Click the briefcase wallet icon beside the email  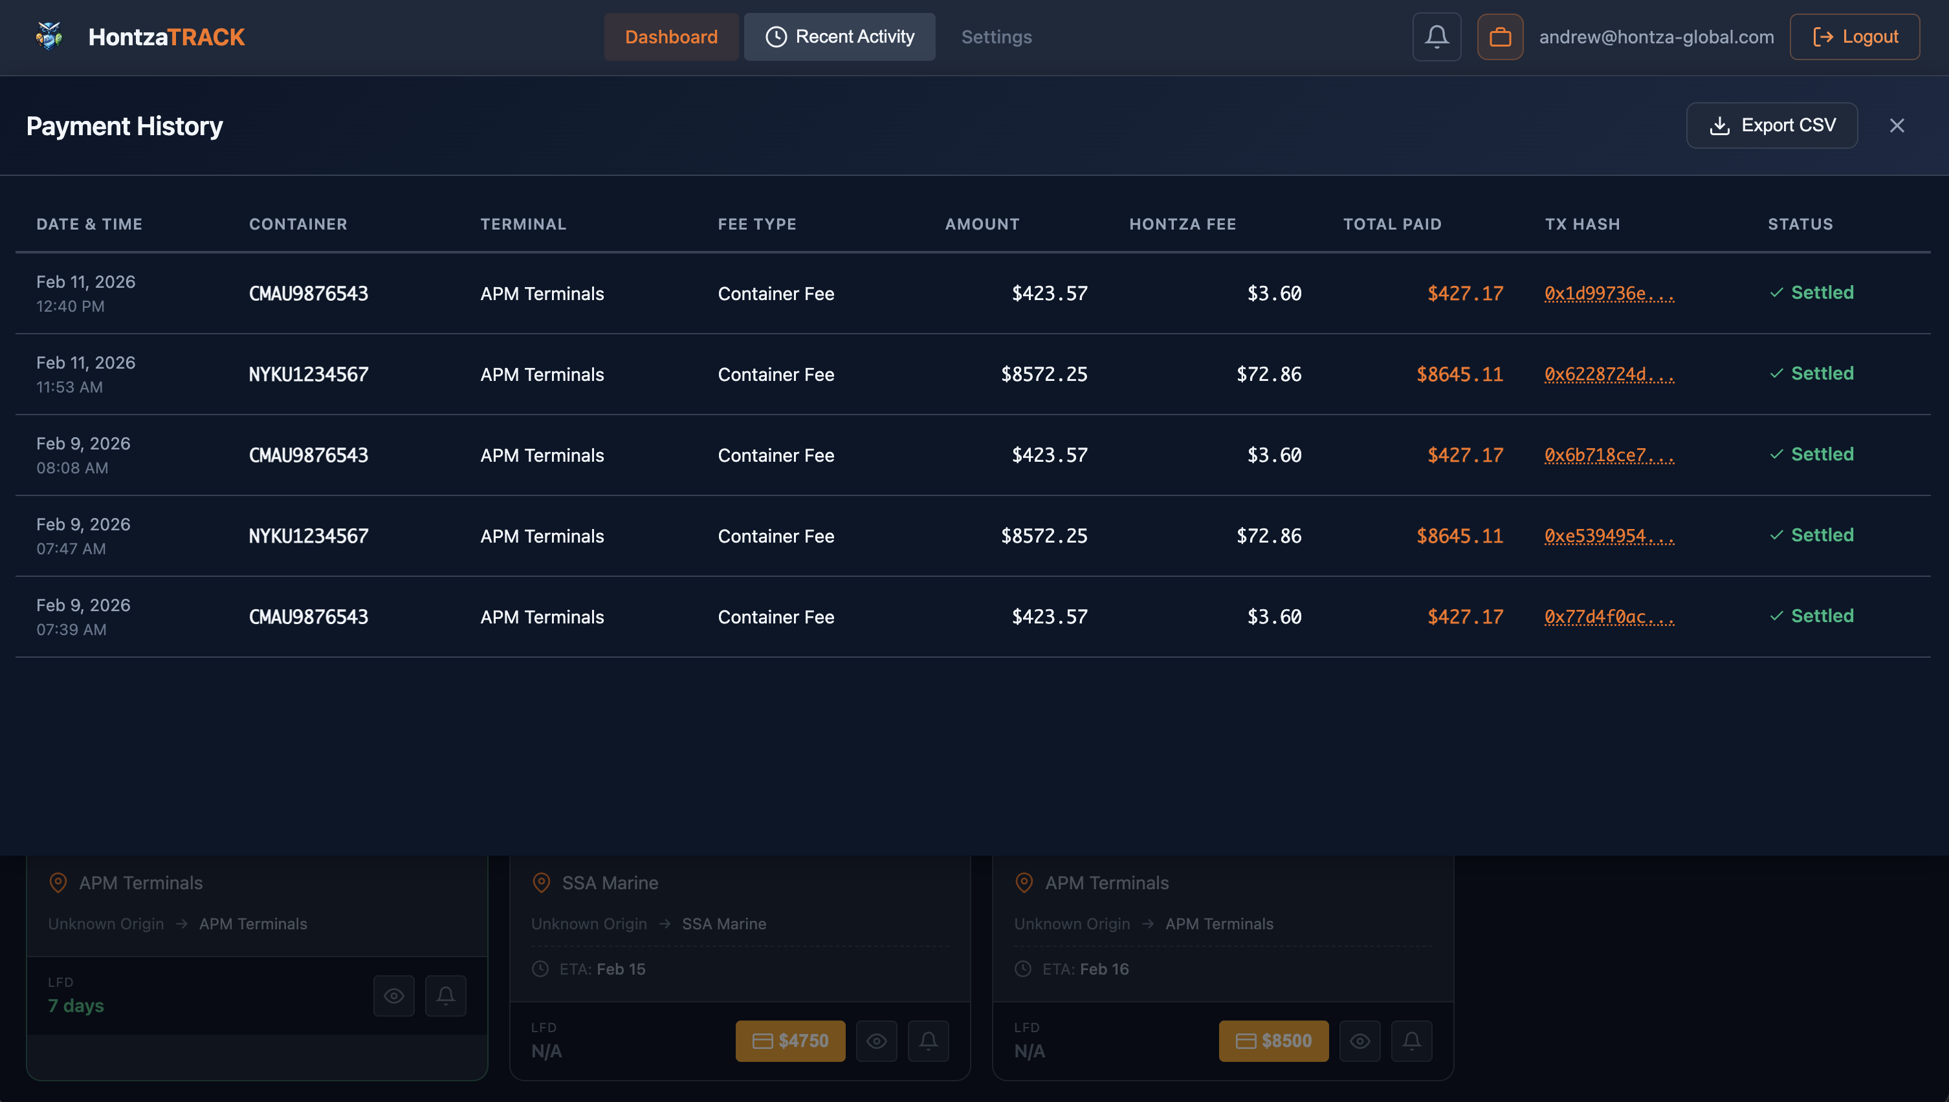pyautogui.click(x=1500, y=36)
